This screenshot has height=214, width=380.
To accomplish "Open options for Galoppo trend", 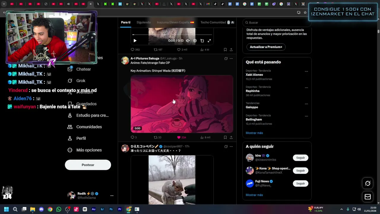I will pos(306,104).
